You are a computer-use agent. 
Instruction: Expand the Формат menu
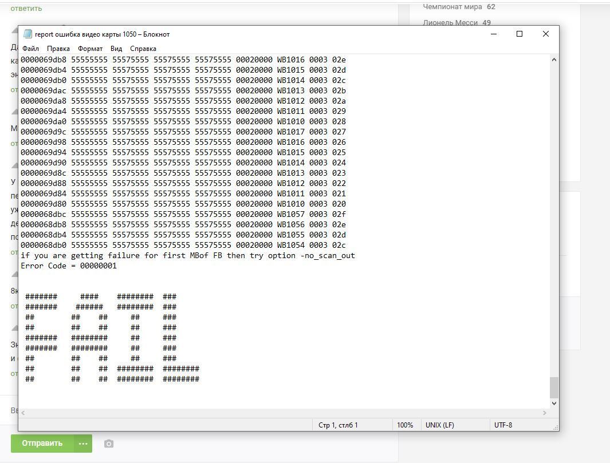tap(90, 49)
